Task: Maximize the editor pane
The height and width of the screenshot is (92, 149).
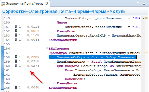Action: [144, 3]
